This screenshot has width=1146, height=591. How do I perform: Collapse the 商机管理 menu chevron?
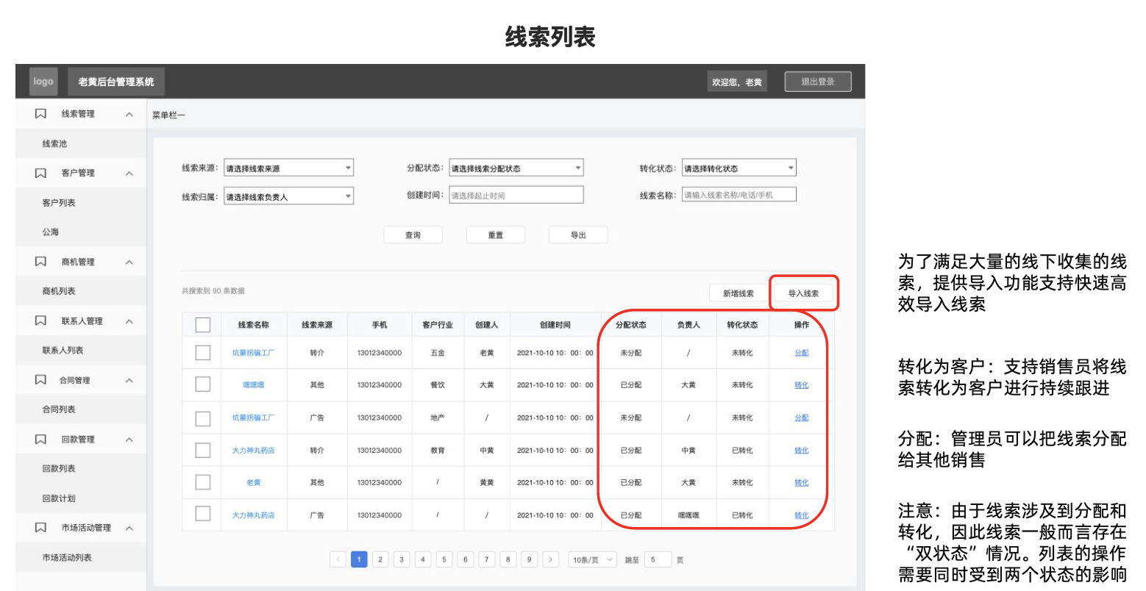click(129, 262)
